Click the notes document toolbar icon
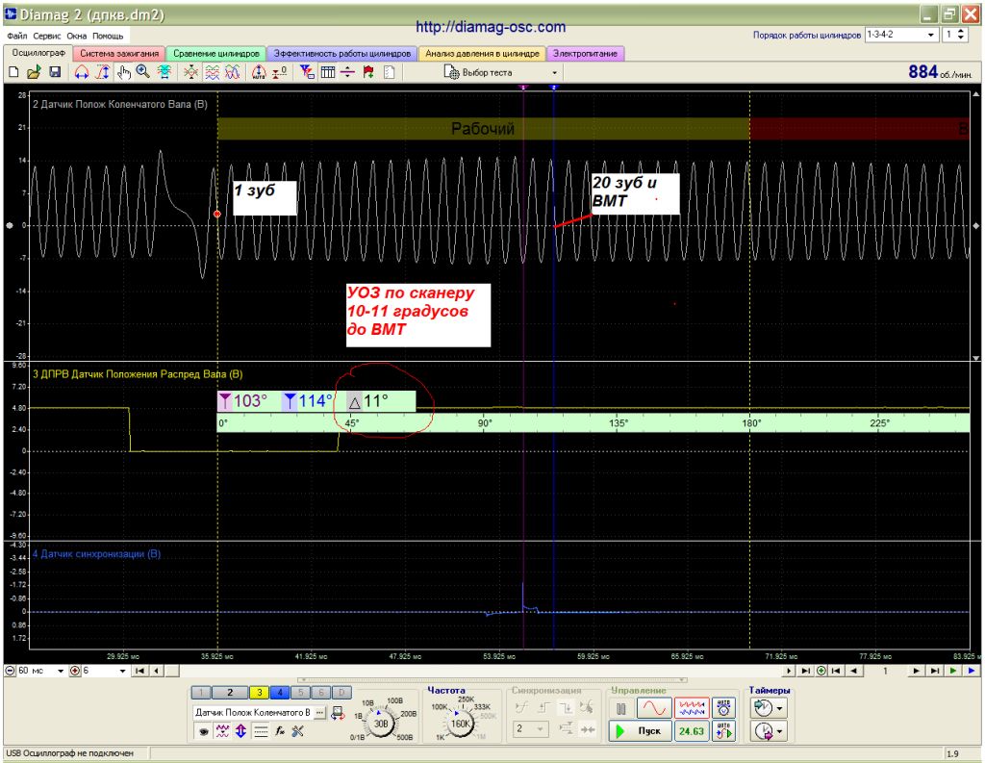 tap(389, 72)
